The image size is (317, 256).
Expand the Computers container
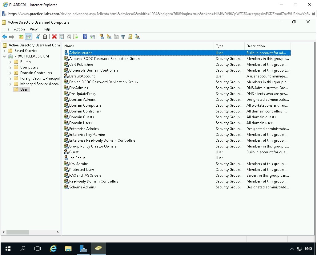coord(10,67)
